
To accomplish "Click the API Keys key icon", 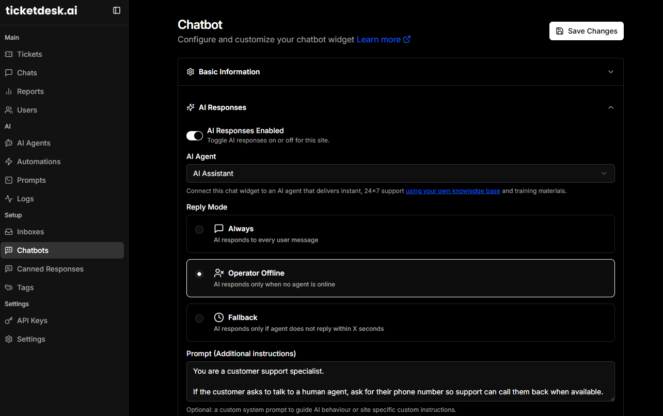I will [x=9, y=321].
